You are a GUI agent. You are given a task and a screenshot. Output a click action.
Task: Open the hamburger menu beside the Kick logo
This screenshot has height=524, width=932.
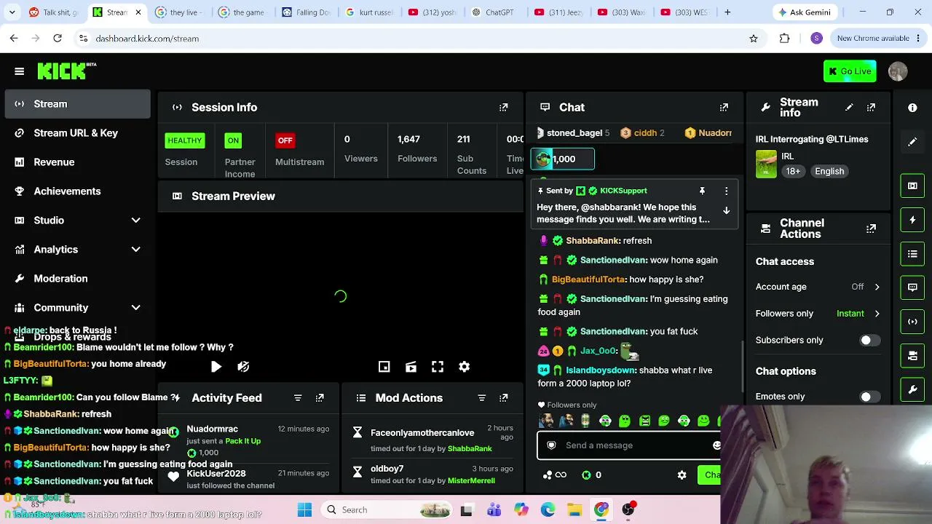[x=20, y=71]
